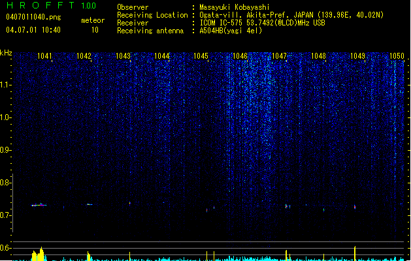Select the filename 0407011040.png
The width and height of the screenshot is (411, 261).
(33, 17)
